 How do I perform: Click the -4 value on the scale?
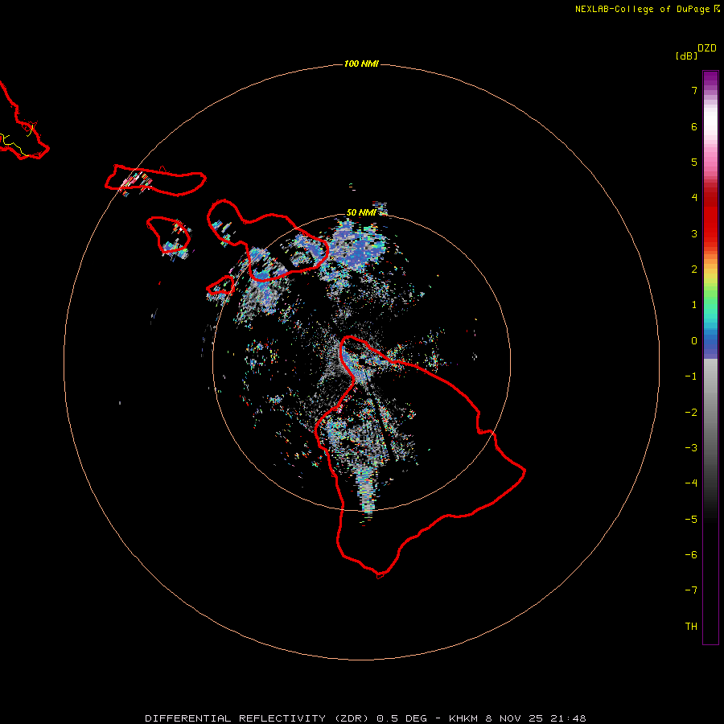(691, 483)
